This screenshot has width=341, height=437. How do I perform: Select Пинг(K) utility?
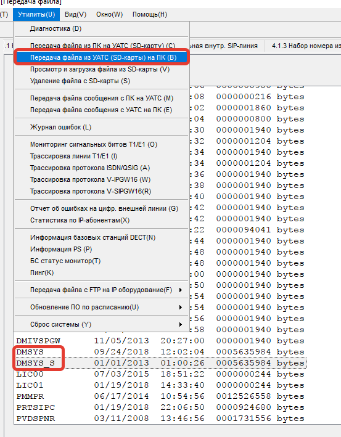102,273
